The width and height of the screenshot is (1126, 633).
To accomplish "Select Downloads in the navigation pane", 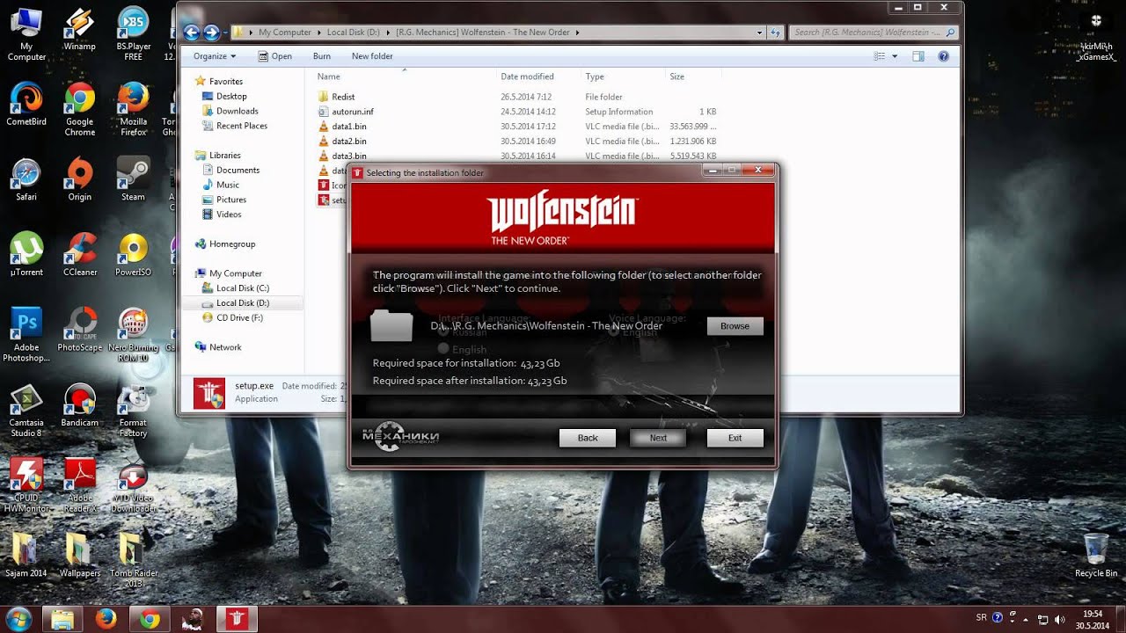I will [x=237, y=111].
